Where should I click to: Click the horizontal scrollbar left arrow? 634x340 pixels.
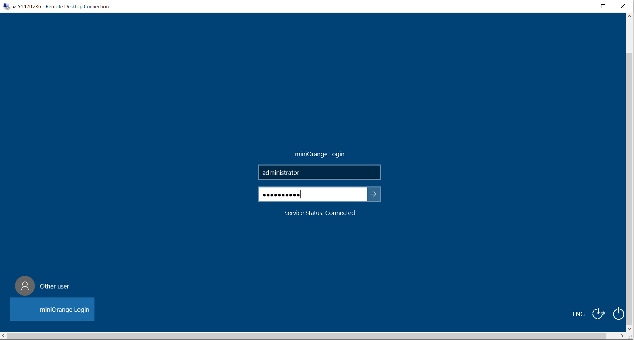tap(3, 336)
